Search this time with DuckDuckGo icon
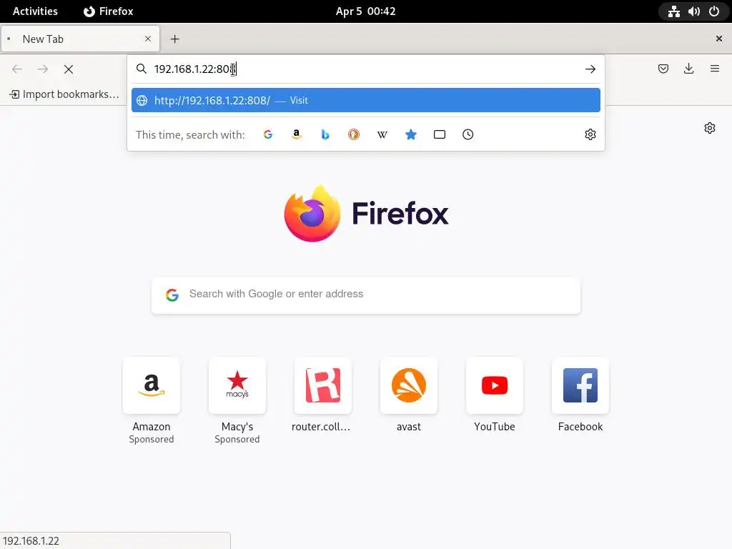This screenshot has height=549, width=732. 354,134
